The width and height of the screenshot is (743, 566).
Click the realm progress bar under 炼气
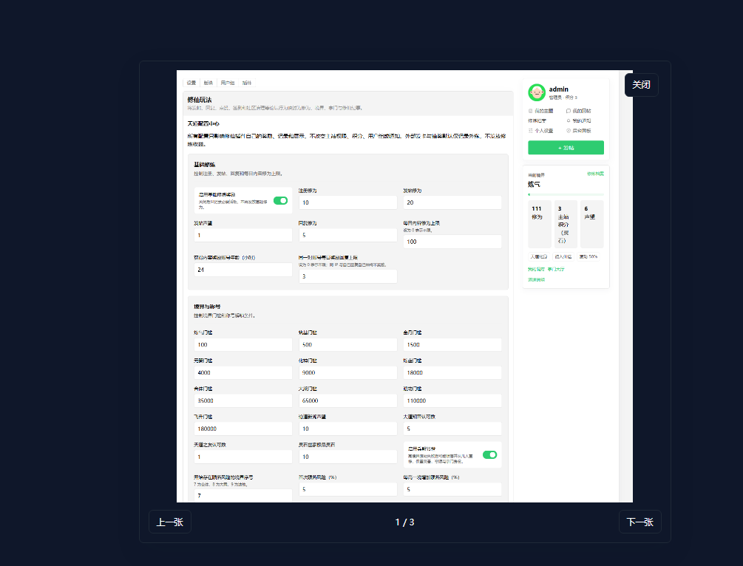click(566, 194)
